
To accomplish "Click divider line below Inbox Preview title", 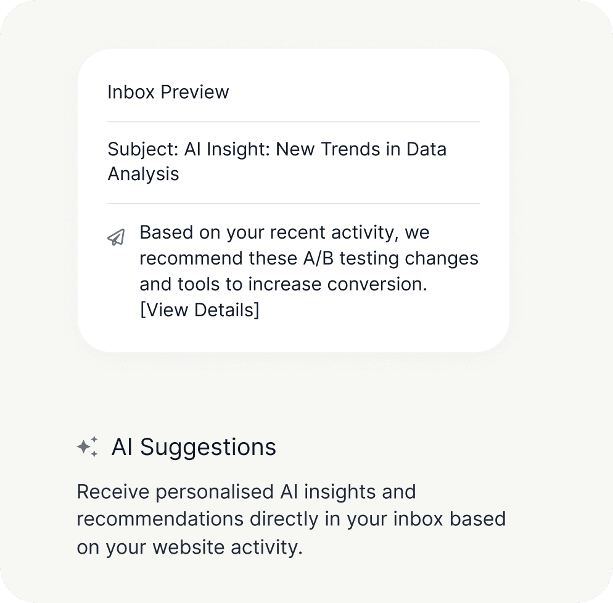I will point(294,122).
